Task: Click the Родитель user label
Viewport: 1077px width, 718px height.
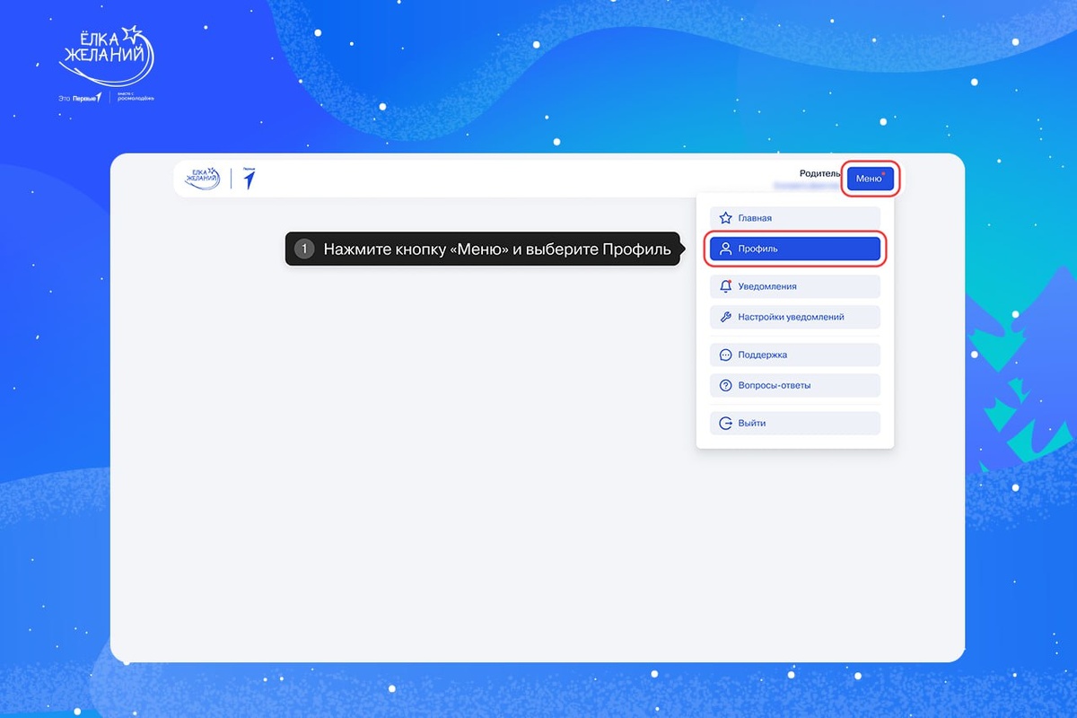Action: [820, 173]
